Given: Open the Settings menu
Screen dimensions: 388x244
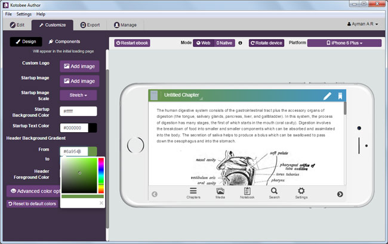Looking at the screenshot, I should (24, 14).
